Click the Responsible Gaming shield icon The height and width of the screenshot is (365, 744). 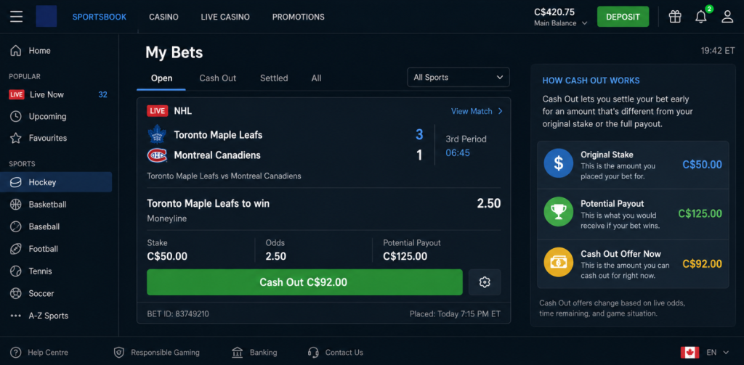pos(118,352)
